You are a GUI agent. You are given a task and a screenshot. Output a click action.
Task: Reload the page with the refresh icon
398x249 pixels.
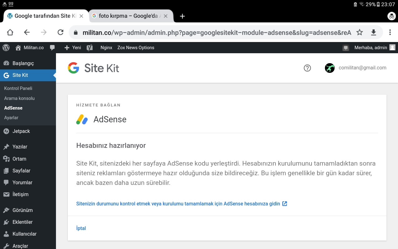click(x=61, y=32)
